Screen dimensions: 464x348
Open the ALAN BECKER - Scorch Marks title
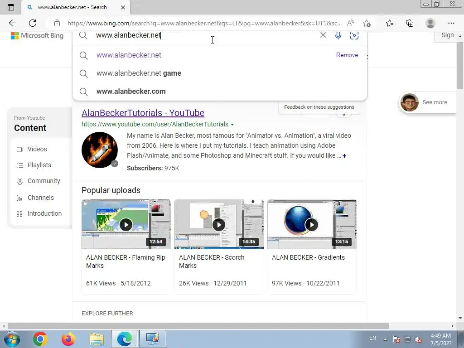pyautogui.click(x=212, y=261)
